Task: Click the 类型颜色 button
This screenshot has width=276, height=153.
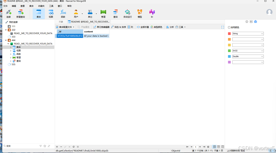Action: [156, 27]
